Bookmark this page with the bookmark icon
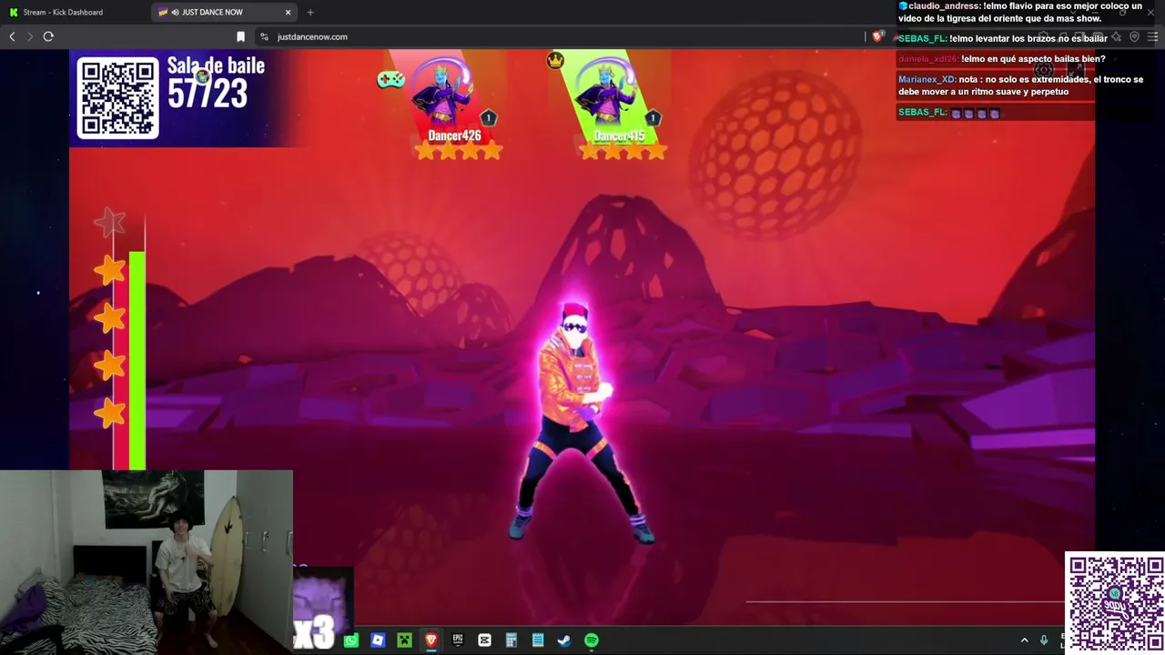Viewport: 1165px width, 655px height. (240, 36)
